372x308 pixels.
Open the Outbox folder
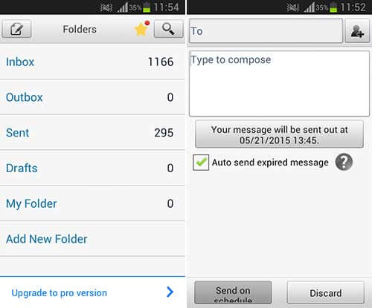coord(92,97)
